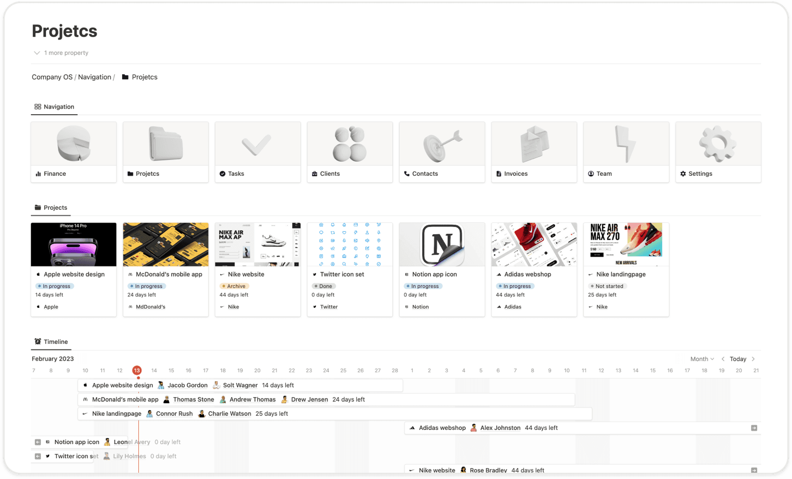Click the small gear icon beside Settings
Viewport: 792px width, 479px height.
click(x=683, y=174)
